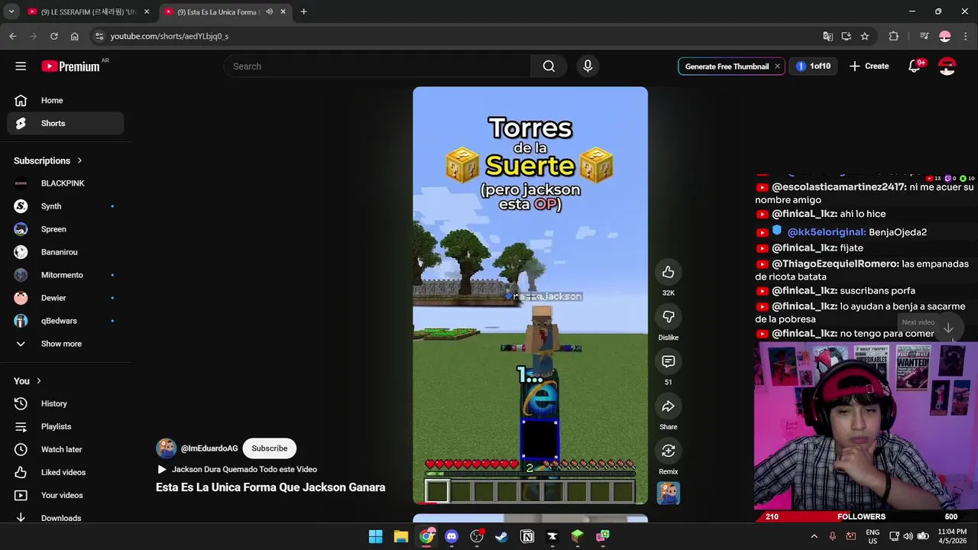This screenshot has height=550, width=978.
Task: Open the YouTube account avatar menu
Action: click(x=947, y=66)
